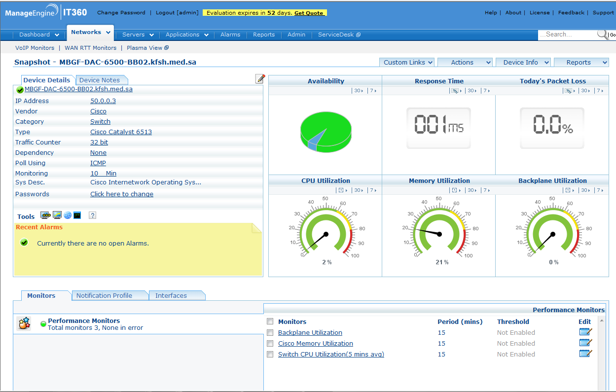Click the green check icon in Recent Alarms

(24, 243)
